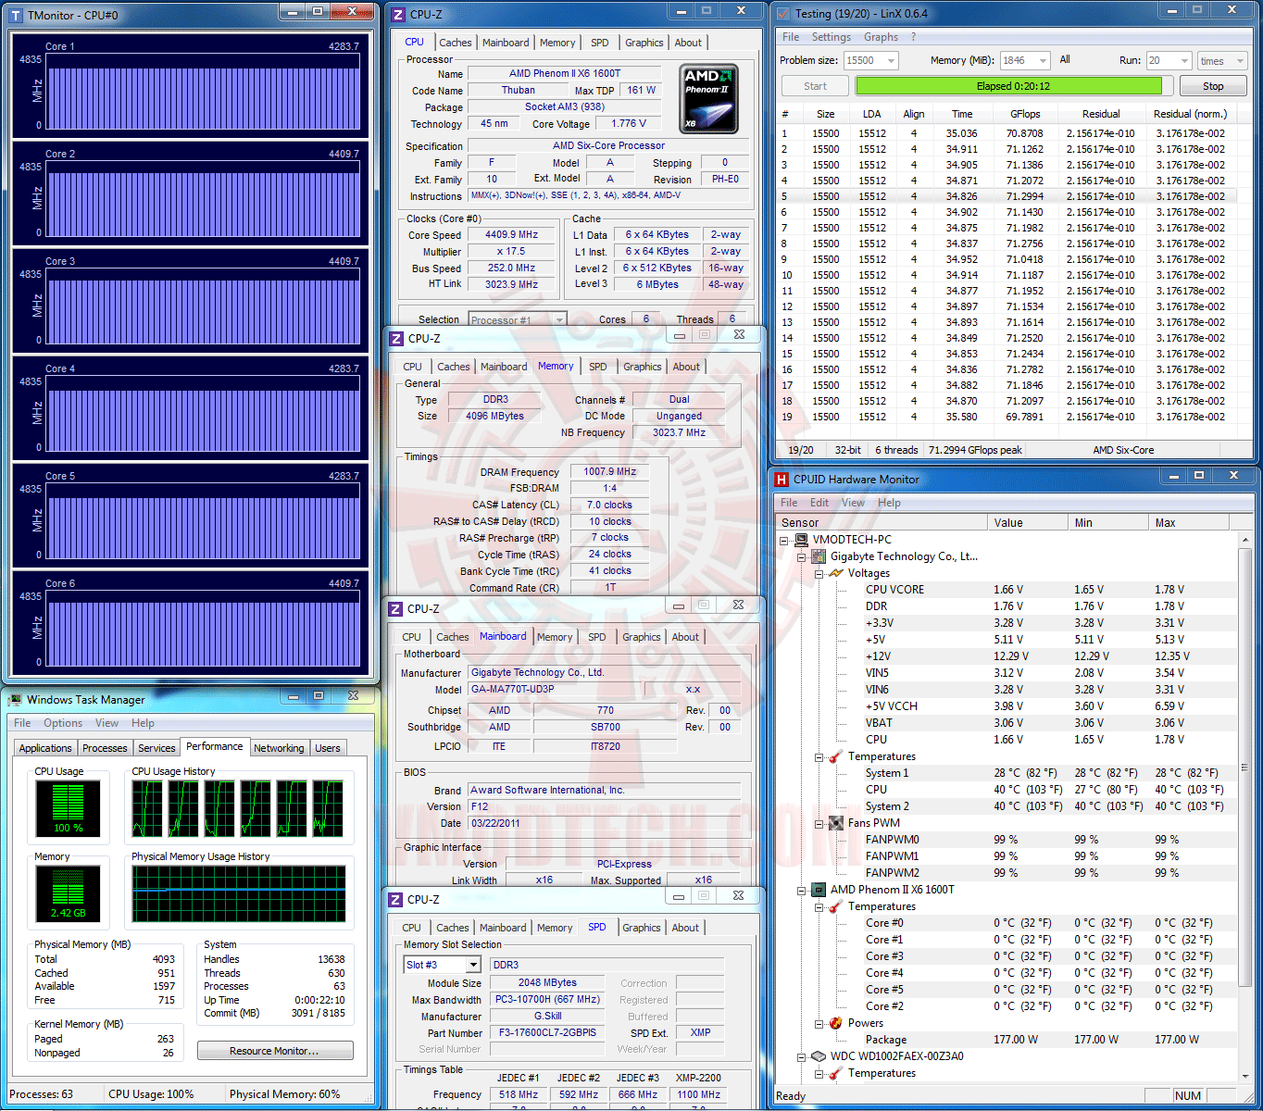Screen dimensions: 1263x1111
Task: Collapse the Voltages section in Hardware Monitor
Action: click(819, 574)
